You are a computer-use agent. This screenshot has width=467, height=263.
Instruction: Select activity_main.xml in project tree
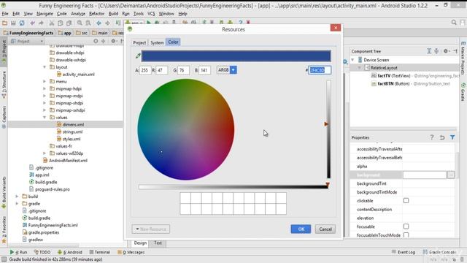pos(78,75)
